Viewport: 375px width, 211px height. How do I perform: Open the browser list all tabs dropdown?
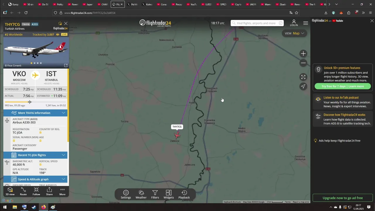tap(336, 4)
